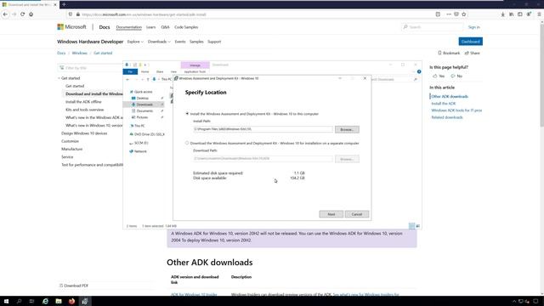Screen dimensions: 544x306
Task: Open Samples navigation link
Action: (x=196, y=42)
